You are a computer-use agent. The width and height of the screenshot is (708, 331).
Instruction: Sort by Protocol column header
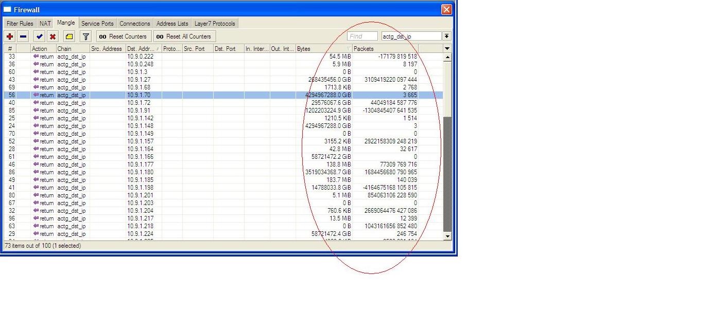(172, 49)
